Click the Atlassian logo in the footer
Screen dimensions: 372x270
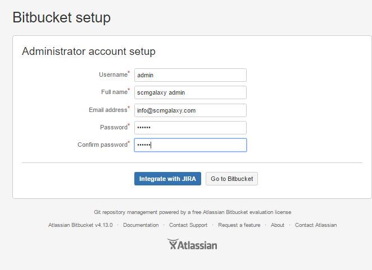point(192,245)
